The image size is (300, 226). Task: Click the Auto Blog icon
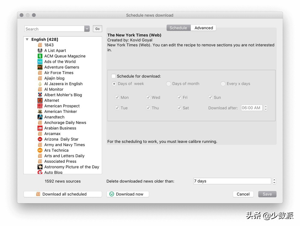(x=40, y=172)
